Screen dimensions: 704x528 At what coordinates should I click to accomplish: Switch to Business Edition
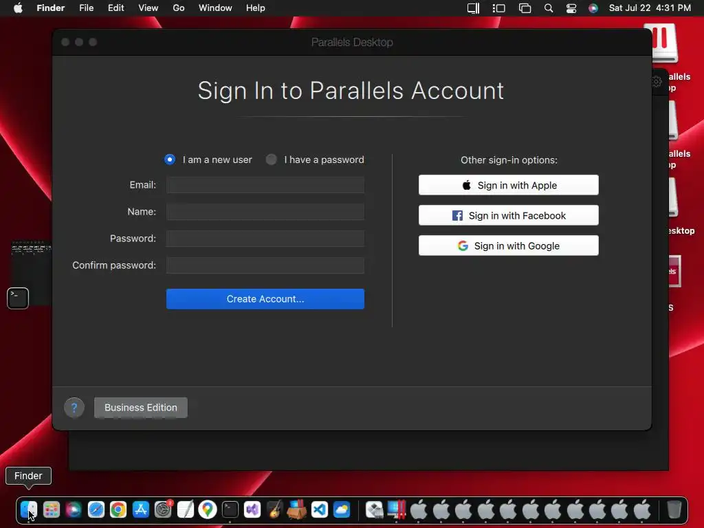[x=141, y=408]
